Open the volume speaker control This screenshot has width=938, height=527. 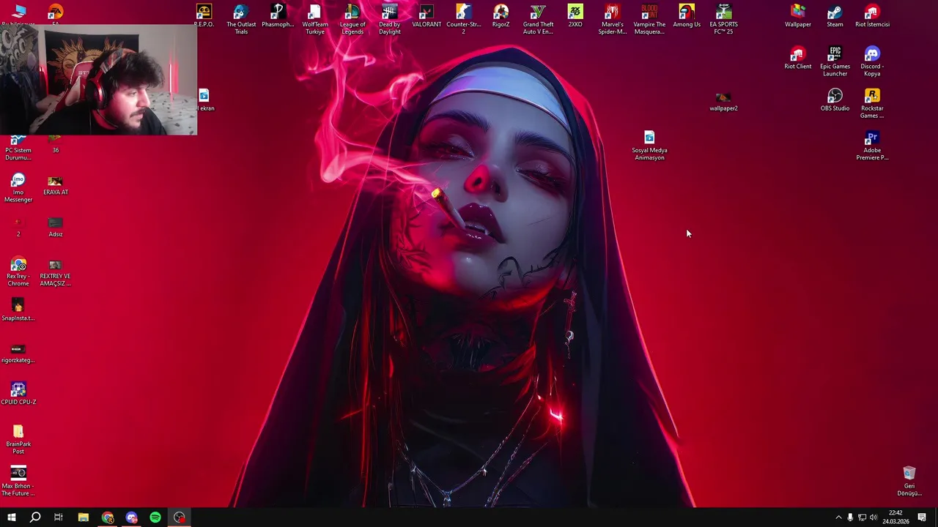coord(874,517)
